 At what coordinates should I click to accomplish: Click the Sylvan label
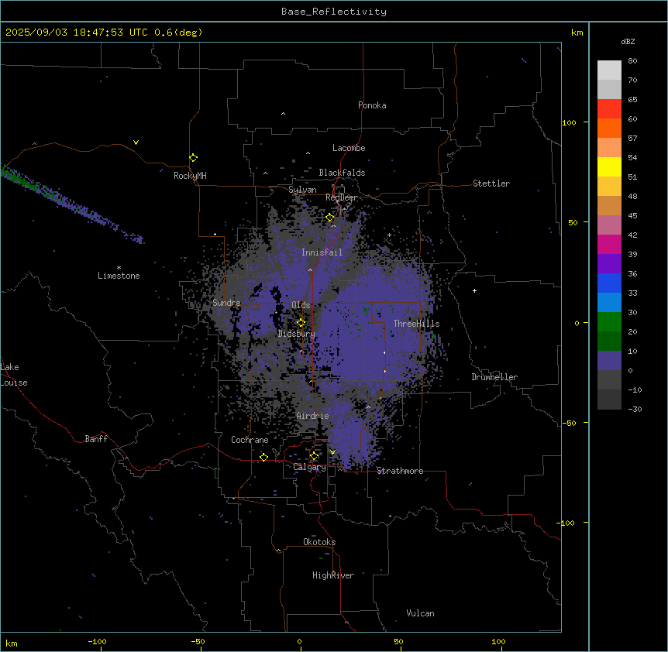[302, 190]
